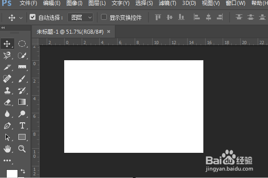The height and width of the screenshot is (178, 268).
Task: Open the 选择(S) menu
Action: [144, 3]
